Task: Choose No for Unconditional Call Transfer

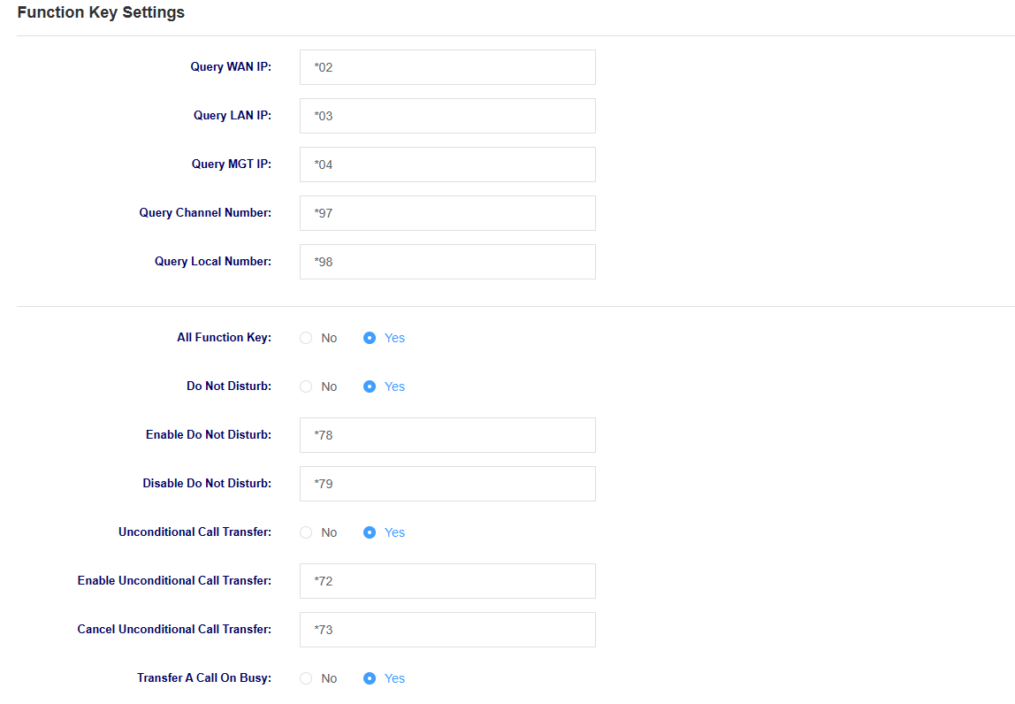Action: pos(306,532)
